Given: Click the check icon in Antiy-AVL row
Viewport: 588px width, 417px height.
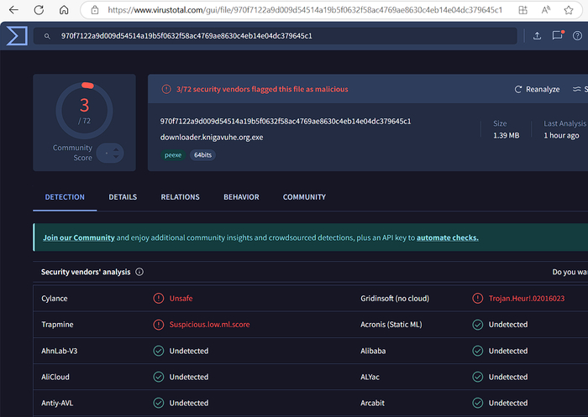Looking at the screenshot, I should [x=159, y=403].
